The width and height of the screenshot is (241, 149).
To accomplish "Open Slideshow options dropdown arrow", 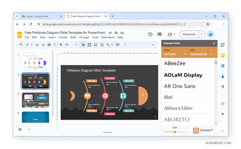I will tap(202, 34).
